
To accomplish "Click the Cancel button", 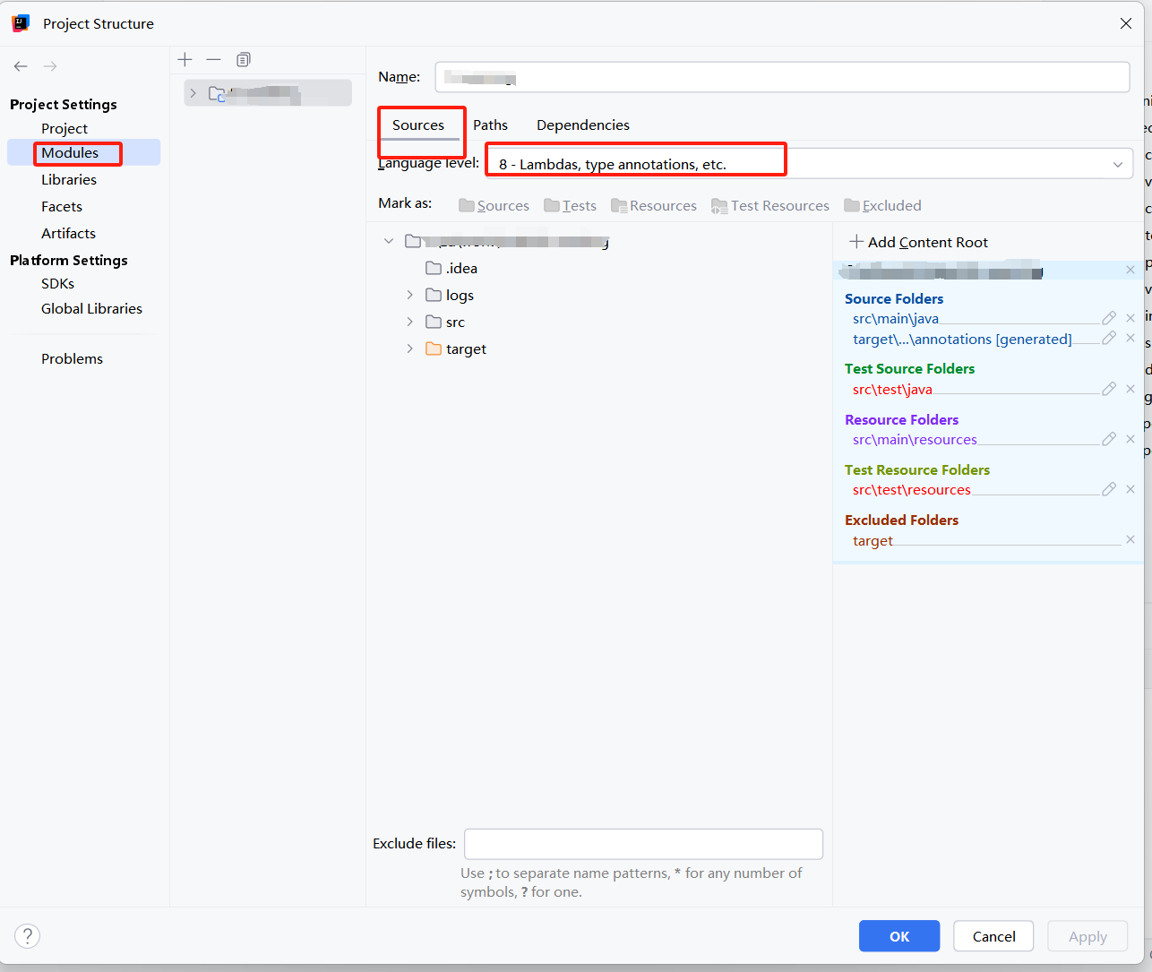I will coord(994,936).
